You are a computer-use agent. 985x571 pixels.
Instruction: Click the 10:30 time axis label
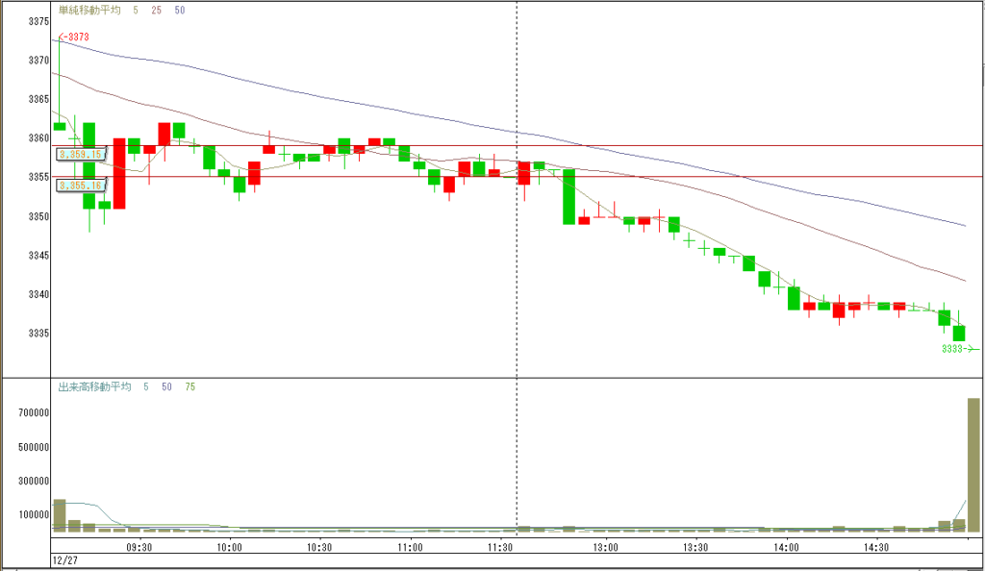pos(319,547)
